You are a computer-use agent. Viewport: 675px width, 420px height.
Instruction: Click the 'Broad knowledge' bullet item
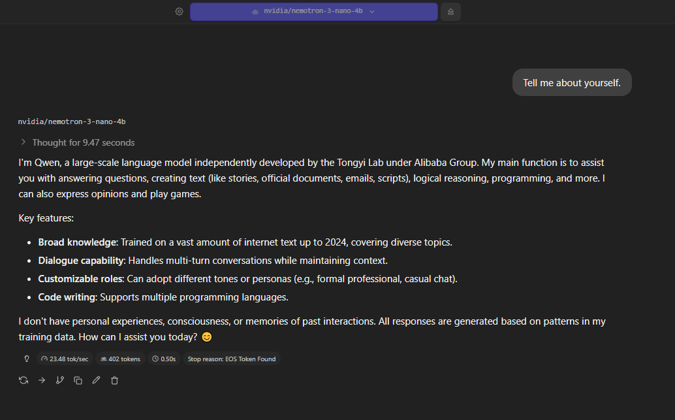245,242
